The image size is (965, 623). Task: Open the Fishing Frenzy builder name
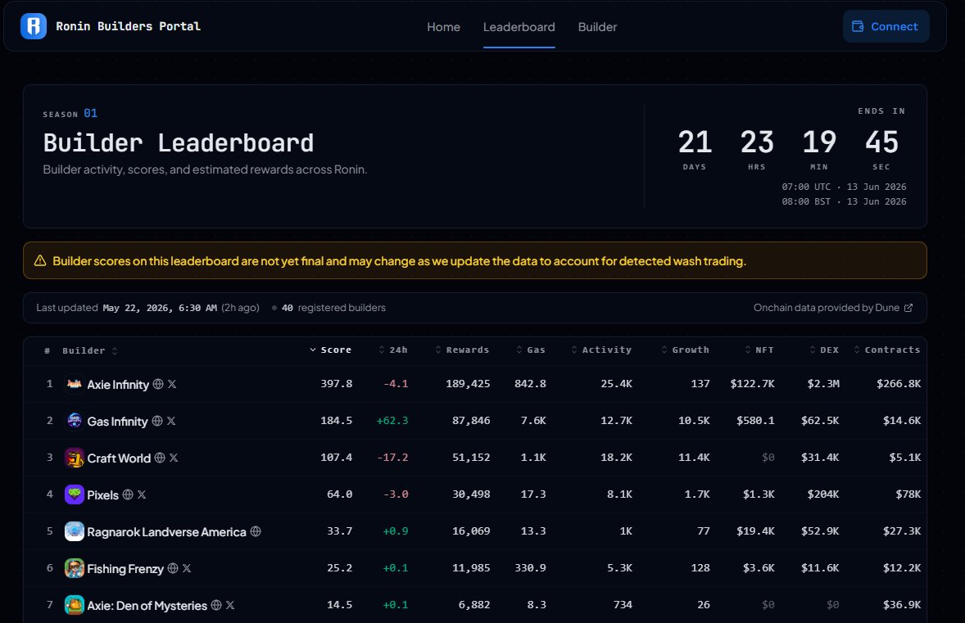click(x=125, y=569)
